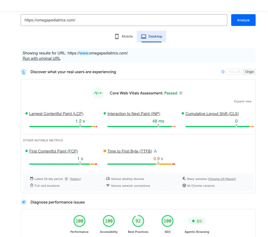Click the TTFB value 0.9 s
Viewport: 268px width, 237px height.
coord(158,159)
